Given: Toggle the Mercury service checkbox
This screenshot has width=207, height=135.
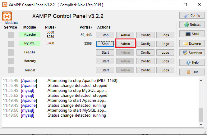Looking at the screenshot, I should (x=11, y=61).
